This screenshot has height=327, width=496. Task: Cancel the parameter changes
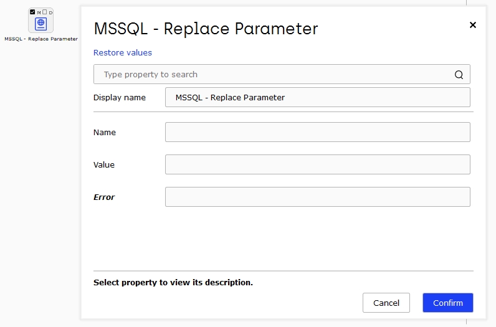pyautogui.click(x=386, y=303)
